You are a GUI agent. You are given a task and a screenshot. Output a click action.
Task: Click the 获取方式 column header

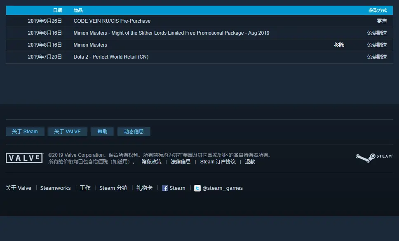378,10
